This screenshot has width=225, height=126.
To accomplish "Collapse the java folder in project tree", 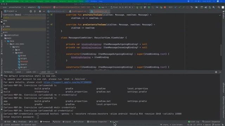I will 6,41.
